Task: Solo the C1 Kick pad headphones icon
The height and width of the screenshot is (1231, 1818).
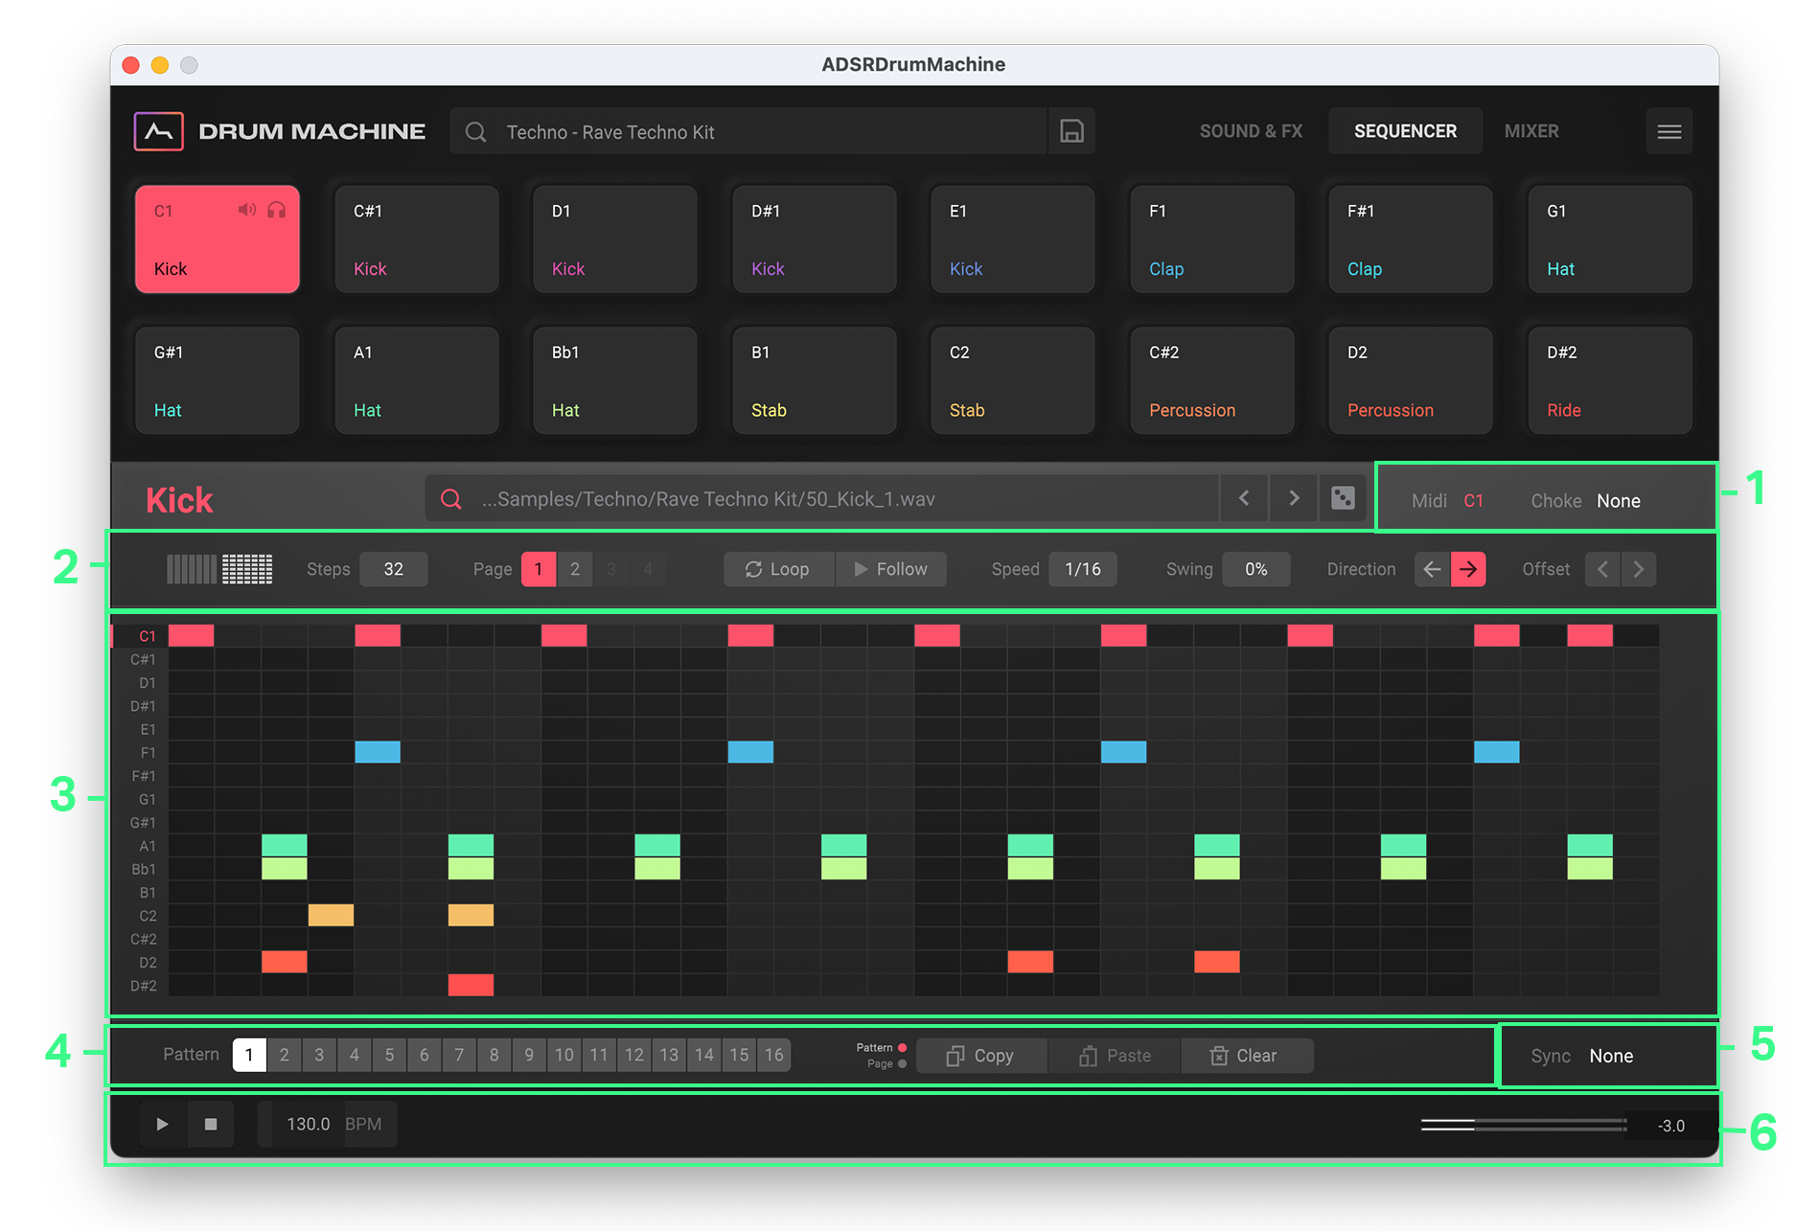Action: [x=277, y=210]
